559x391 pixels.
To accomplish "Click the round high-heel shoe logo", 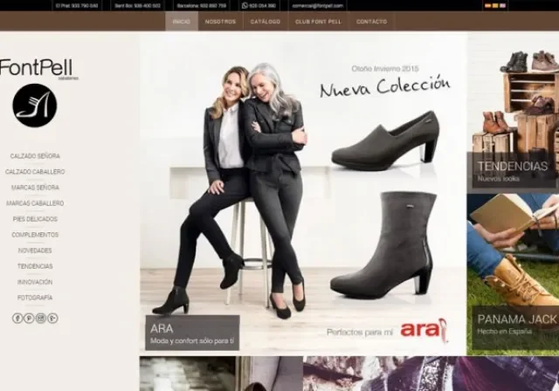I will (35, 106).
